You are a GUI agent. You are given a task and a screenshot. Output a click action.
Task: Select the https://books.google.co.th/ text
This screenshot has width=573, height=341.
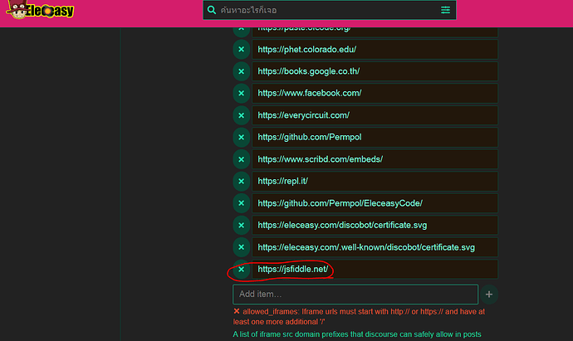pos(309,71)
